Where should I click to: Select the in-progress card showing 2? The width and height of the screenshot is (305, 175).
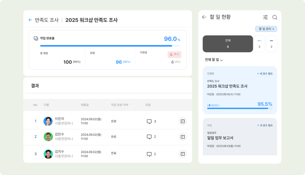point(260,43)
